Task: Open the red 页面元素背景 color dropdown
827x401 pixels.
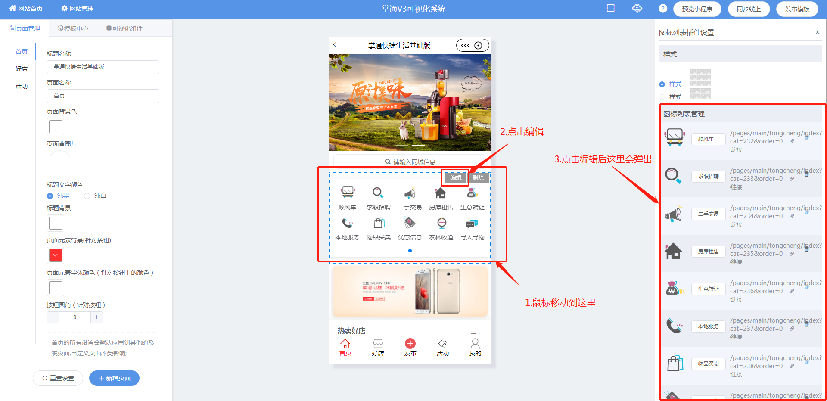Action: (56, 255)
